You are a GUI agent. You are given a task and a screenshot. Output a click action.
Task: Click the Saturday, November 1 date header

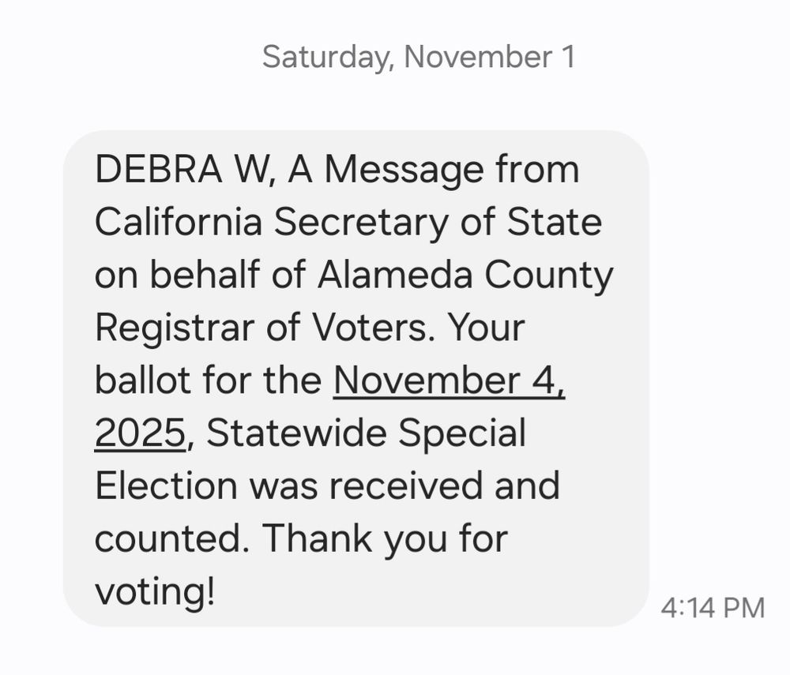(x=418, y=58)
